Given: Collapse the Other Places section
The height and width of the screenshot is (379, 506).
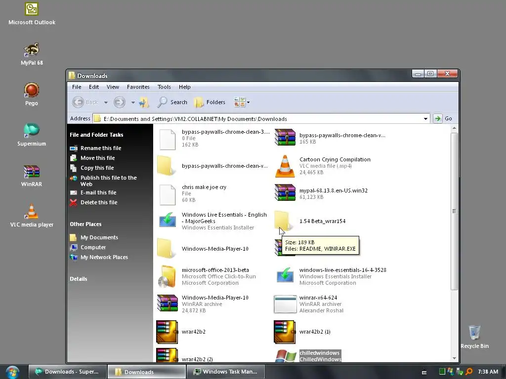Looking at the screenshot, I should tap(85, 224).
